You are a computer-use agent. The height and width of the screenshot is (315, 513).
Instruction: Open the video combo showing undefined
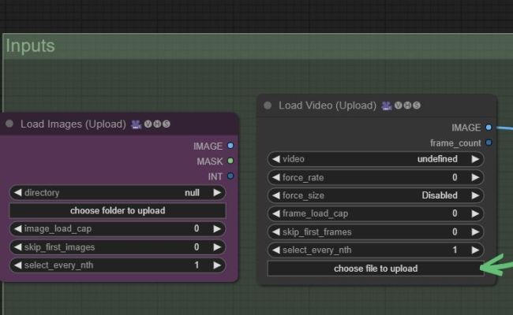pos(375,159)
